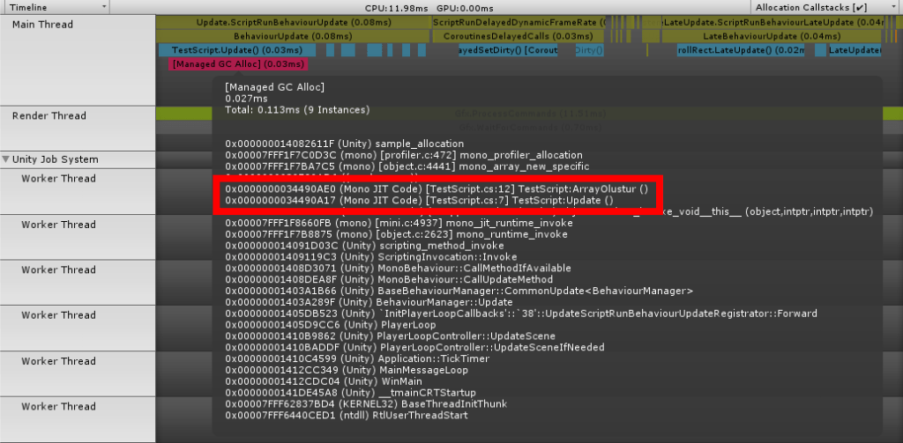
Task: Toggle the Allocation Callstacks option
Action: tap(825, 7)
